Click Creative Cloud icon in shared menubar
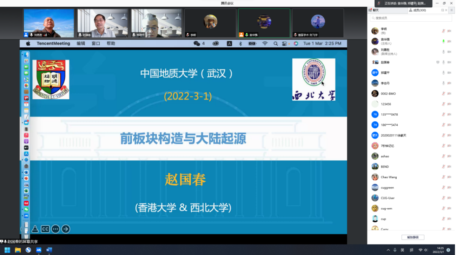456x255 pixels. tap(216, 43)
